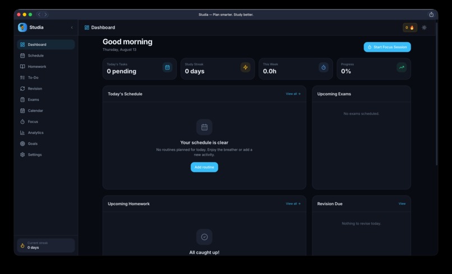Click the Homework book icon
The image size is (452, 274).
[x=22, y=67]
